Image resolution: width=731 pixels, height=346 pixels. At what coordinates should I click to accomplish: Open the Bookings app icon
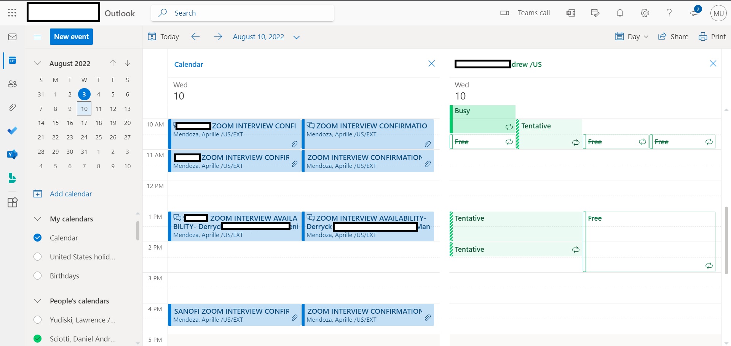[12, 178]
